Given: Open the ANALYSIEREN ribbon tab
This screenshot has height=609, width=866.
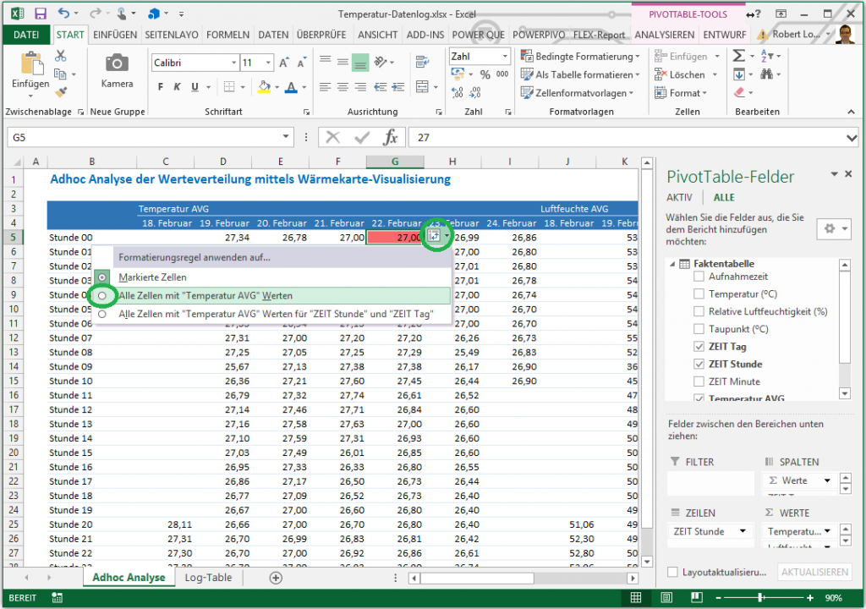Looking at the screenshot, I should pos(664,35).
